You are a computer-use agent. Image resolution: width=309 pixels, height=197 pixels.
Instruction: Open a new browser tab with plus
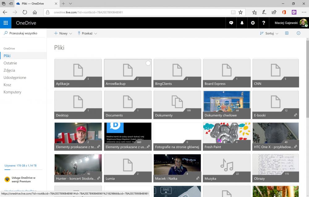pos(63,3)
